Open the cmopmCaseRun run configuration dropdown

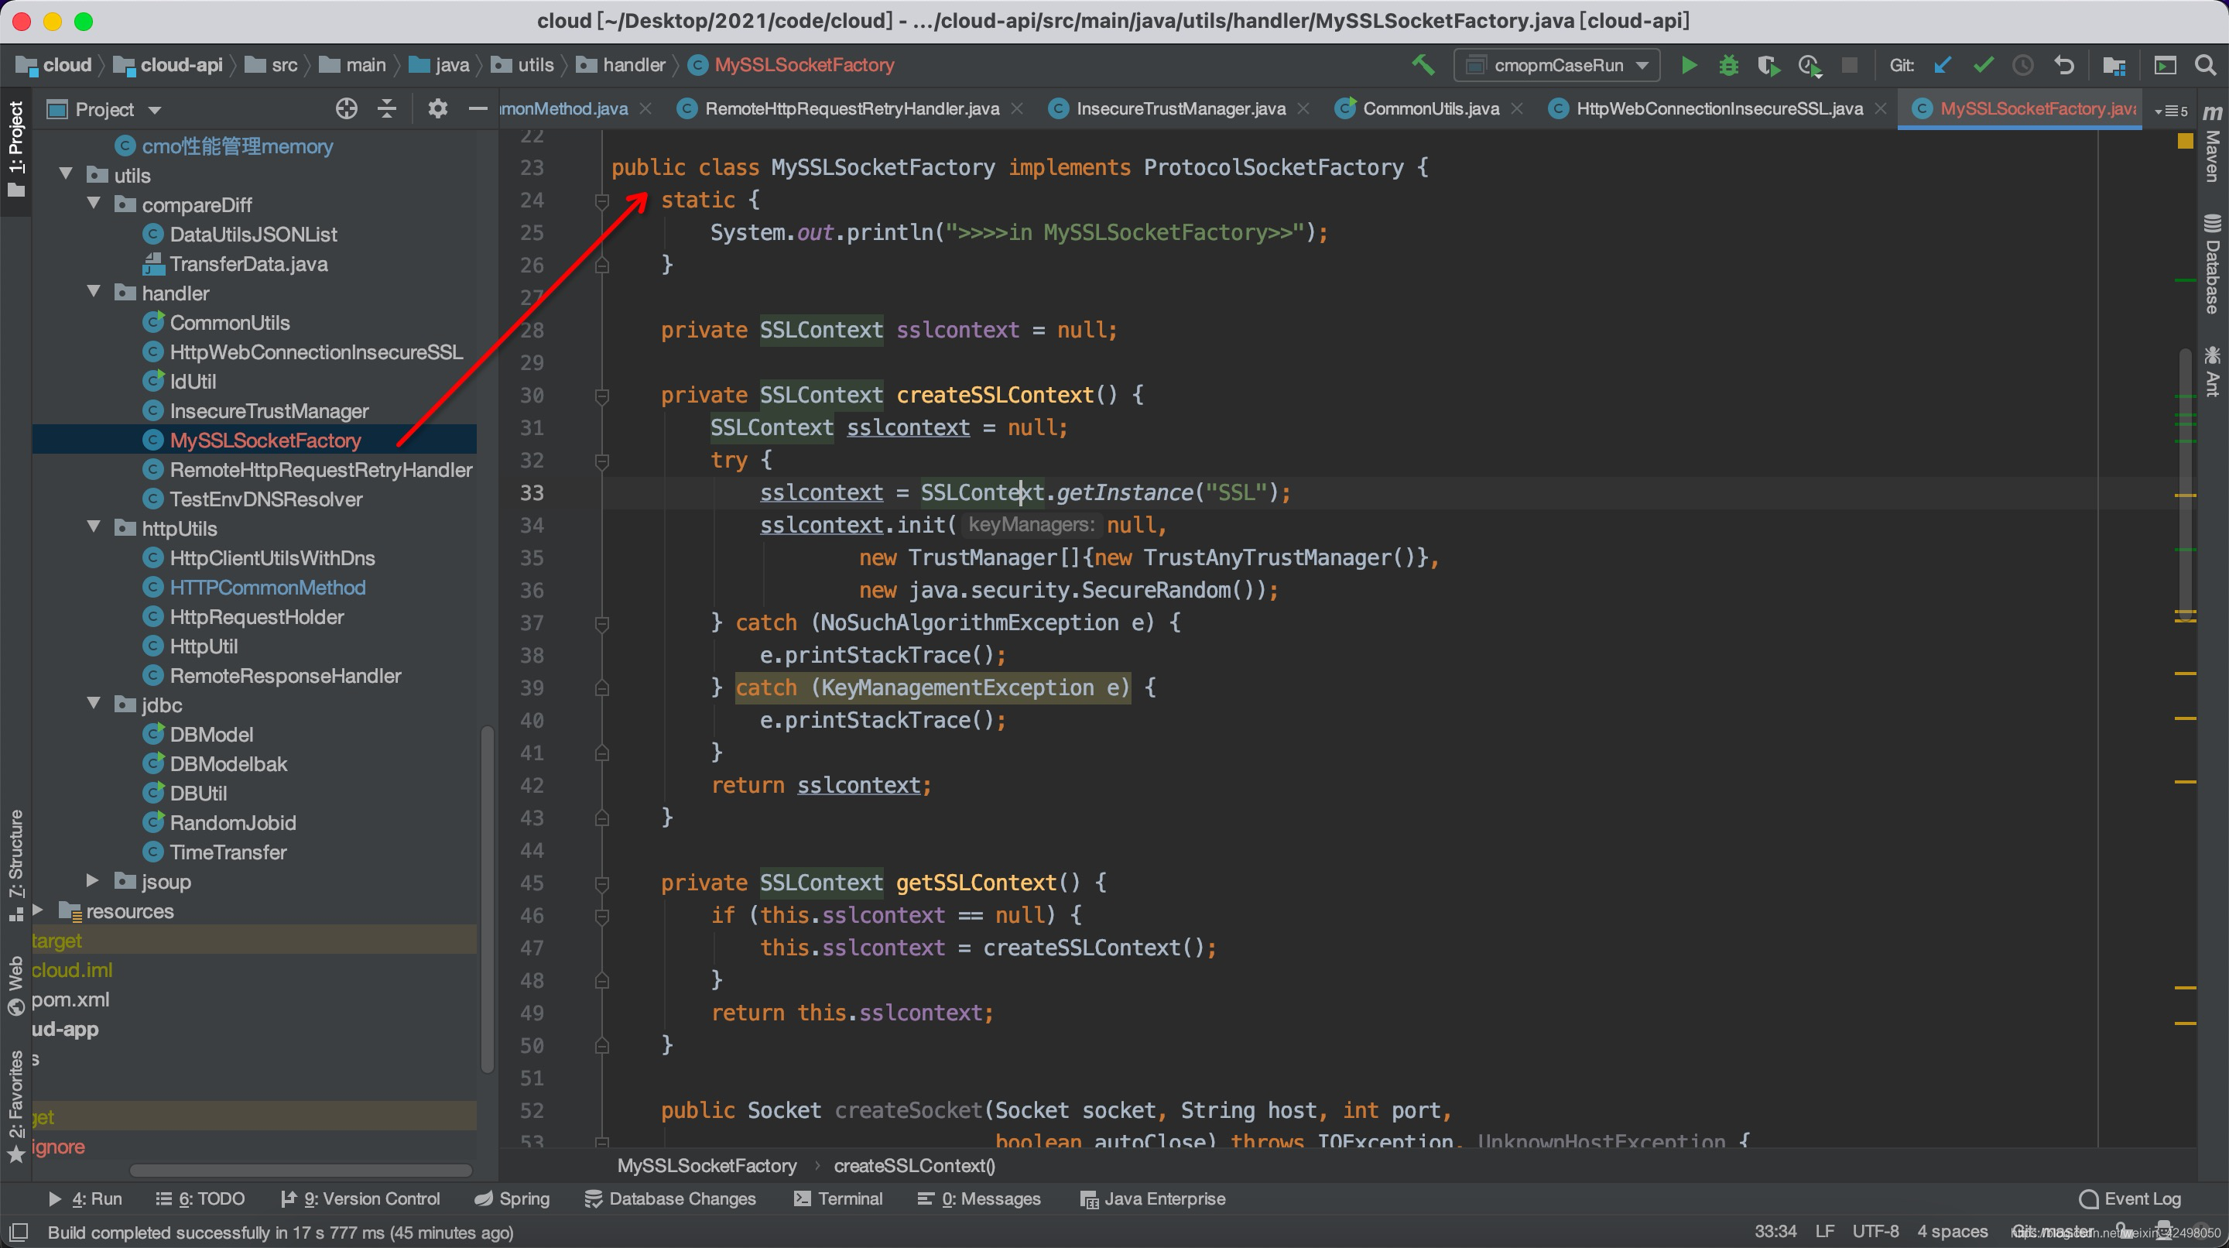(x=1642, y=65)
